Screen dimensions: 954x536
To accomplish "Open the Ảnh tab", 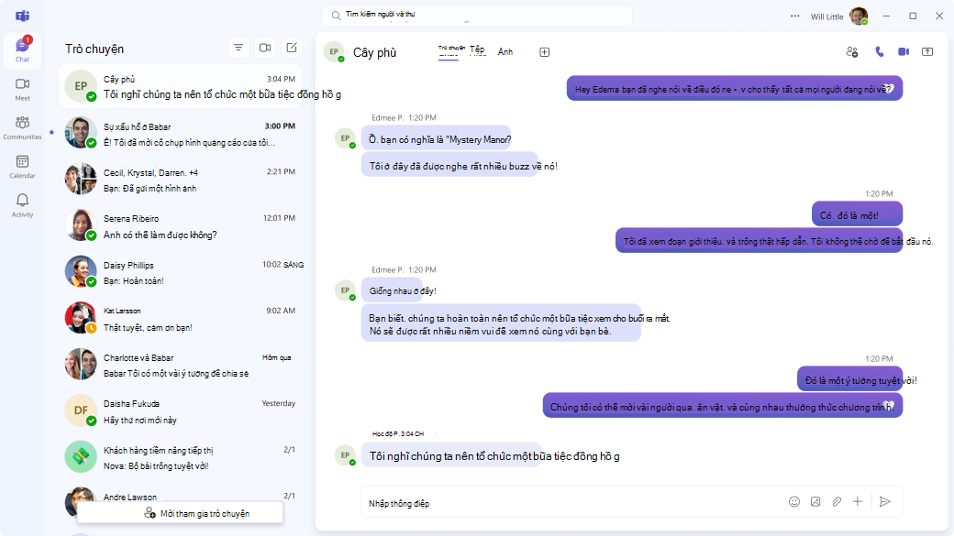I will (505, 53).
